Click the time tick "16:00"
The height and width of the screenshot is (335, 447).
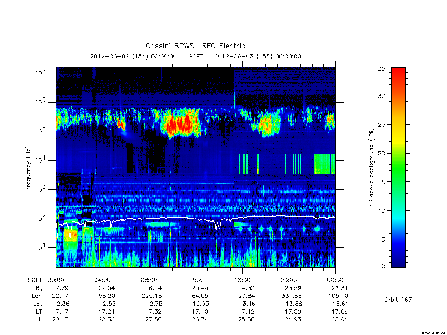[x=242, y=280]
